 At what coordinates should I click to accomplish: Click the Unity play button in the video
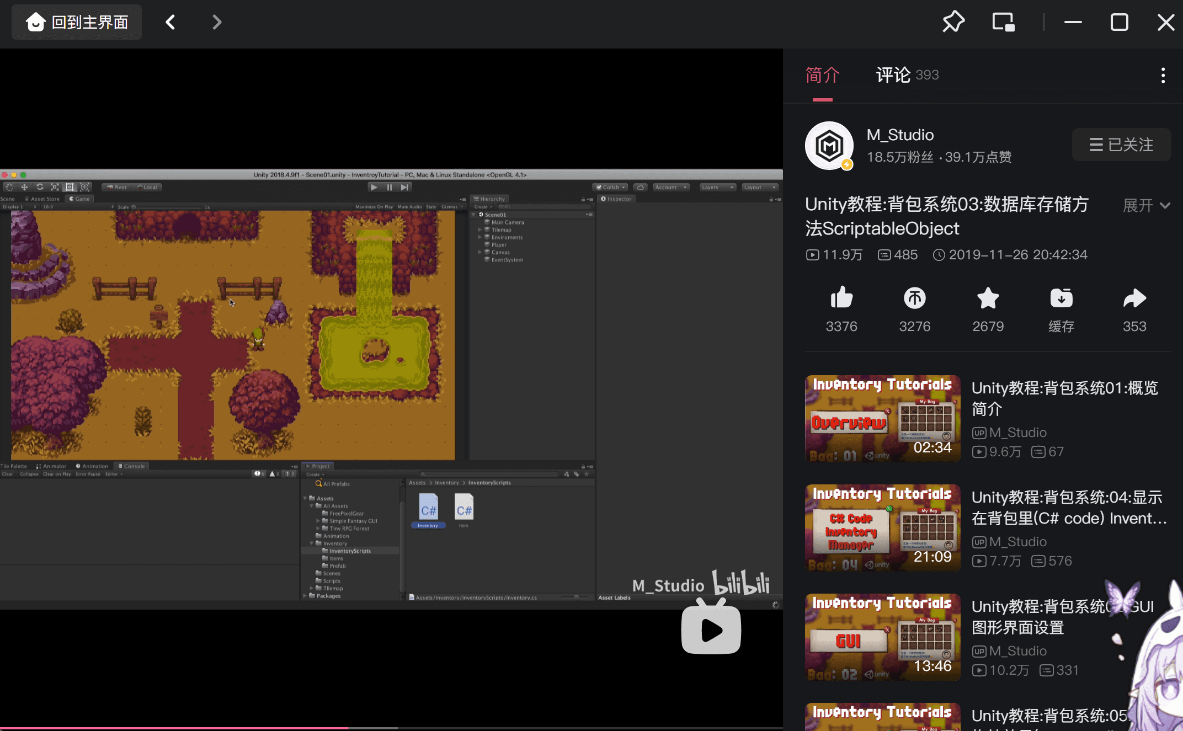[374, 187]
